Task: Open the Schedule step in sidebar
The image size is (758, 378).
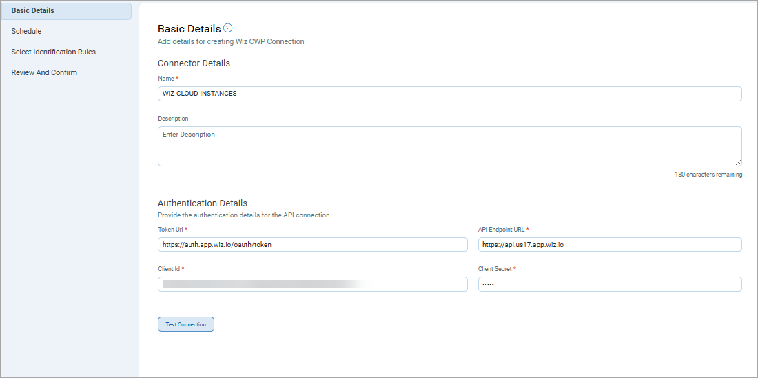Action: pos(26,31)
